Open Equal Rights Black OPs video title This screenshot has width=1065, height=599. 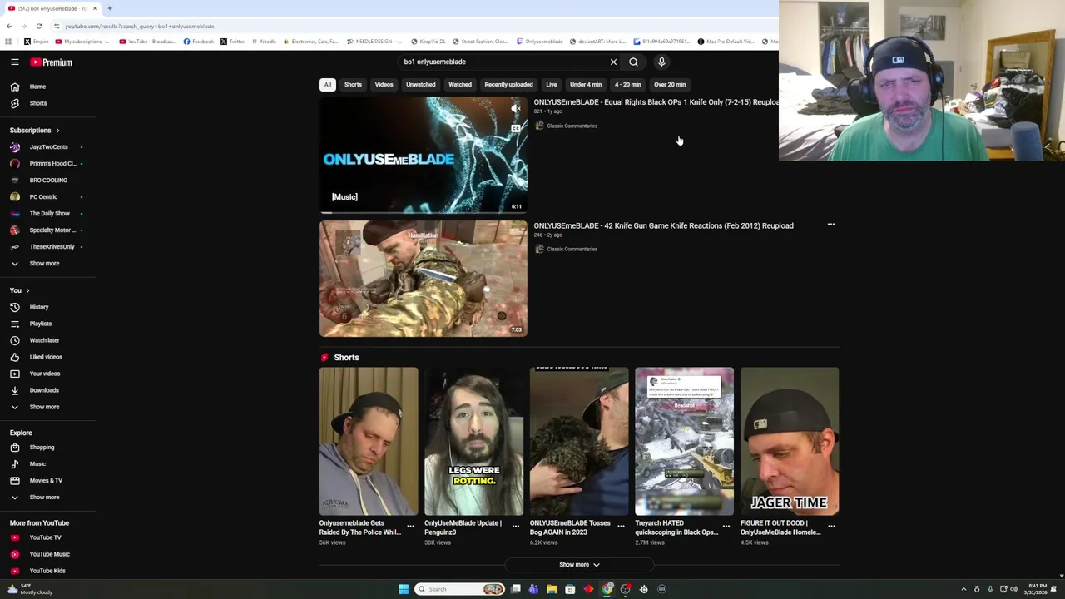coord(656,102)
